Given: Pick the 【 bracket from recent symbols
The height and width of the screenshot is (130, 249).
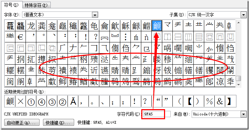Looking at the screenshot, I should tap(188, 101).
